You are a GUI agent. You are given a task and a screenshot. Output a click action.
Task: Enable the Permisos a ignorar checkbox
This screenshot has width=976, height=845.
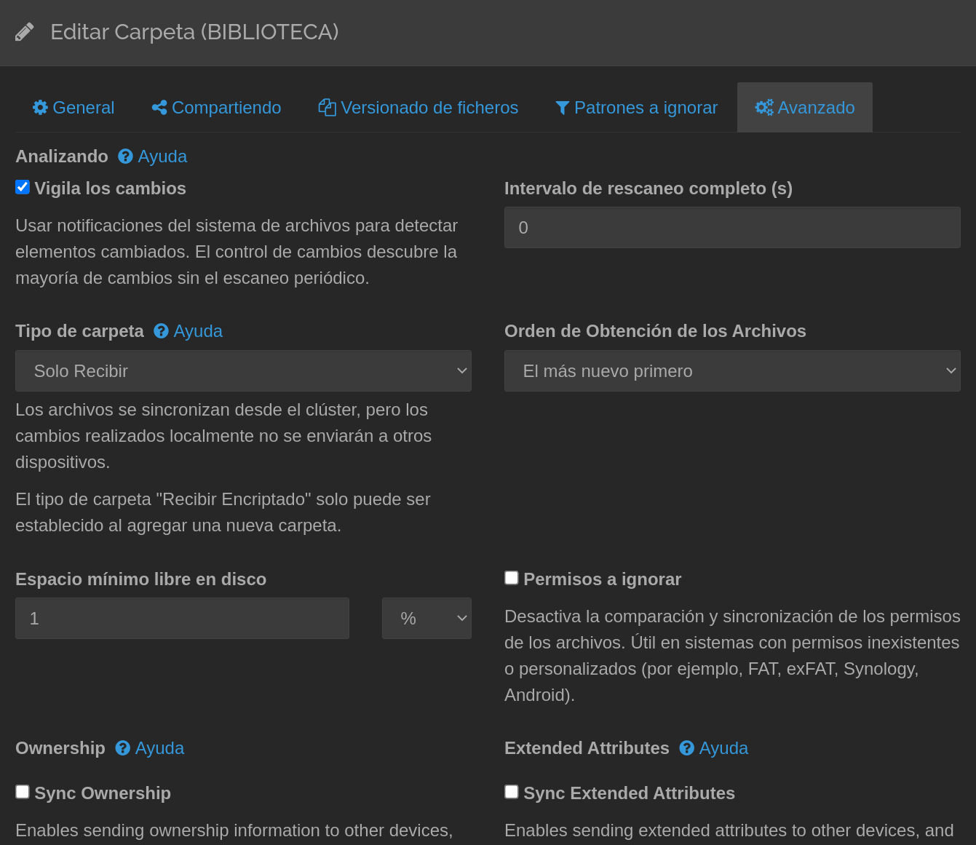[x=512, y=578]
